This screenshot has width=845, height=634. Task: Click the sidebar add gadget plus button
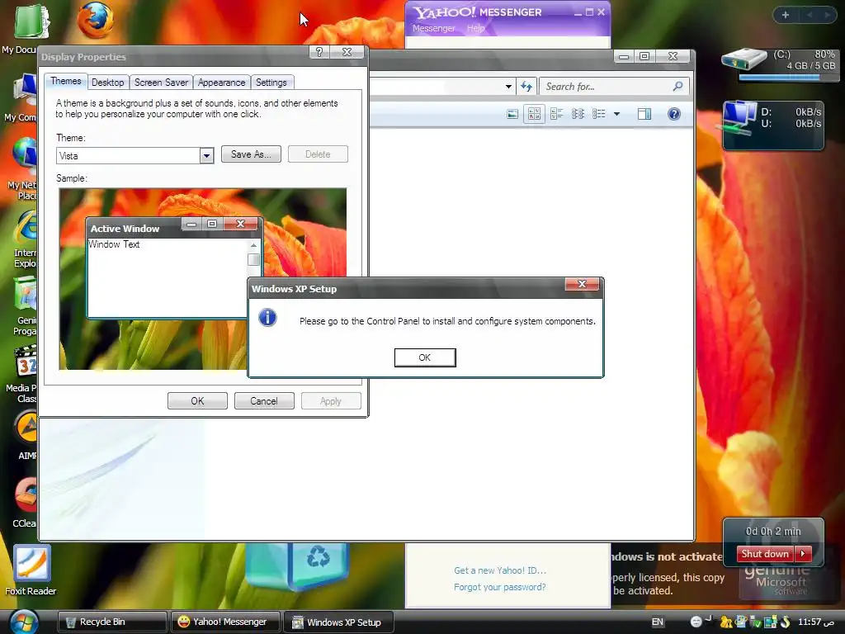tap(786, 15)
